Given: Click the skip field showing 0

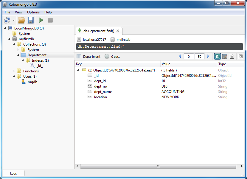Looking at the screenshot, I should (189, 57).
